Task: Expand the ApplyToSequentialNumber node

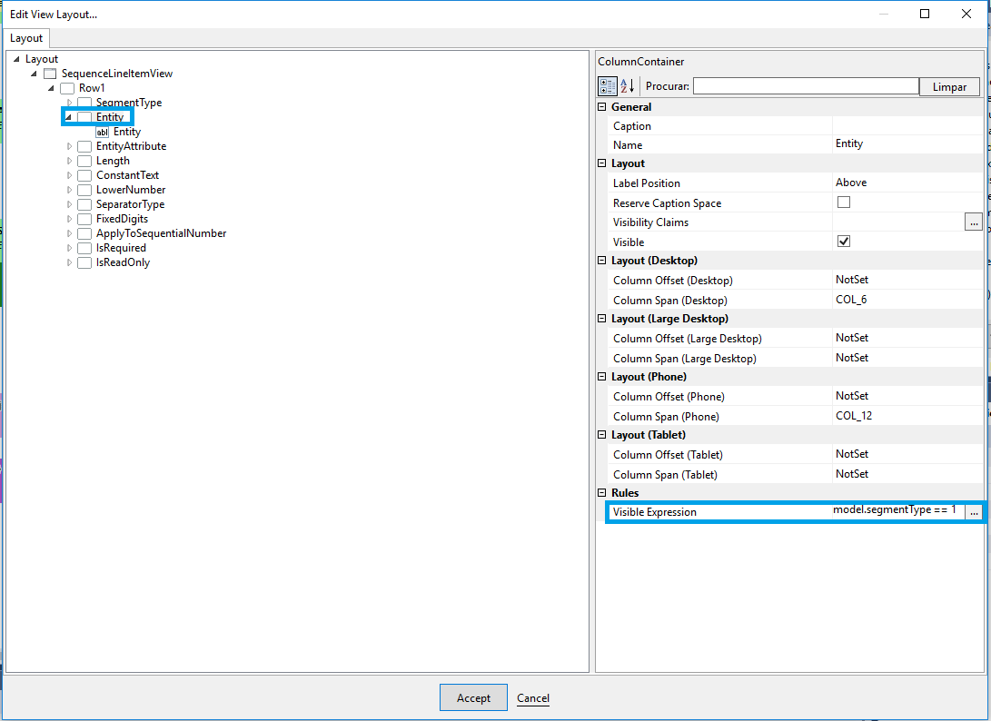Action: tap(69, 233)
